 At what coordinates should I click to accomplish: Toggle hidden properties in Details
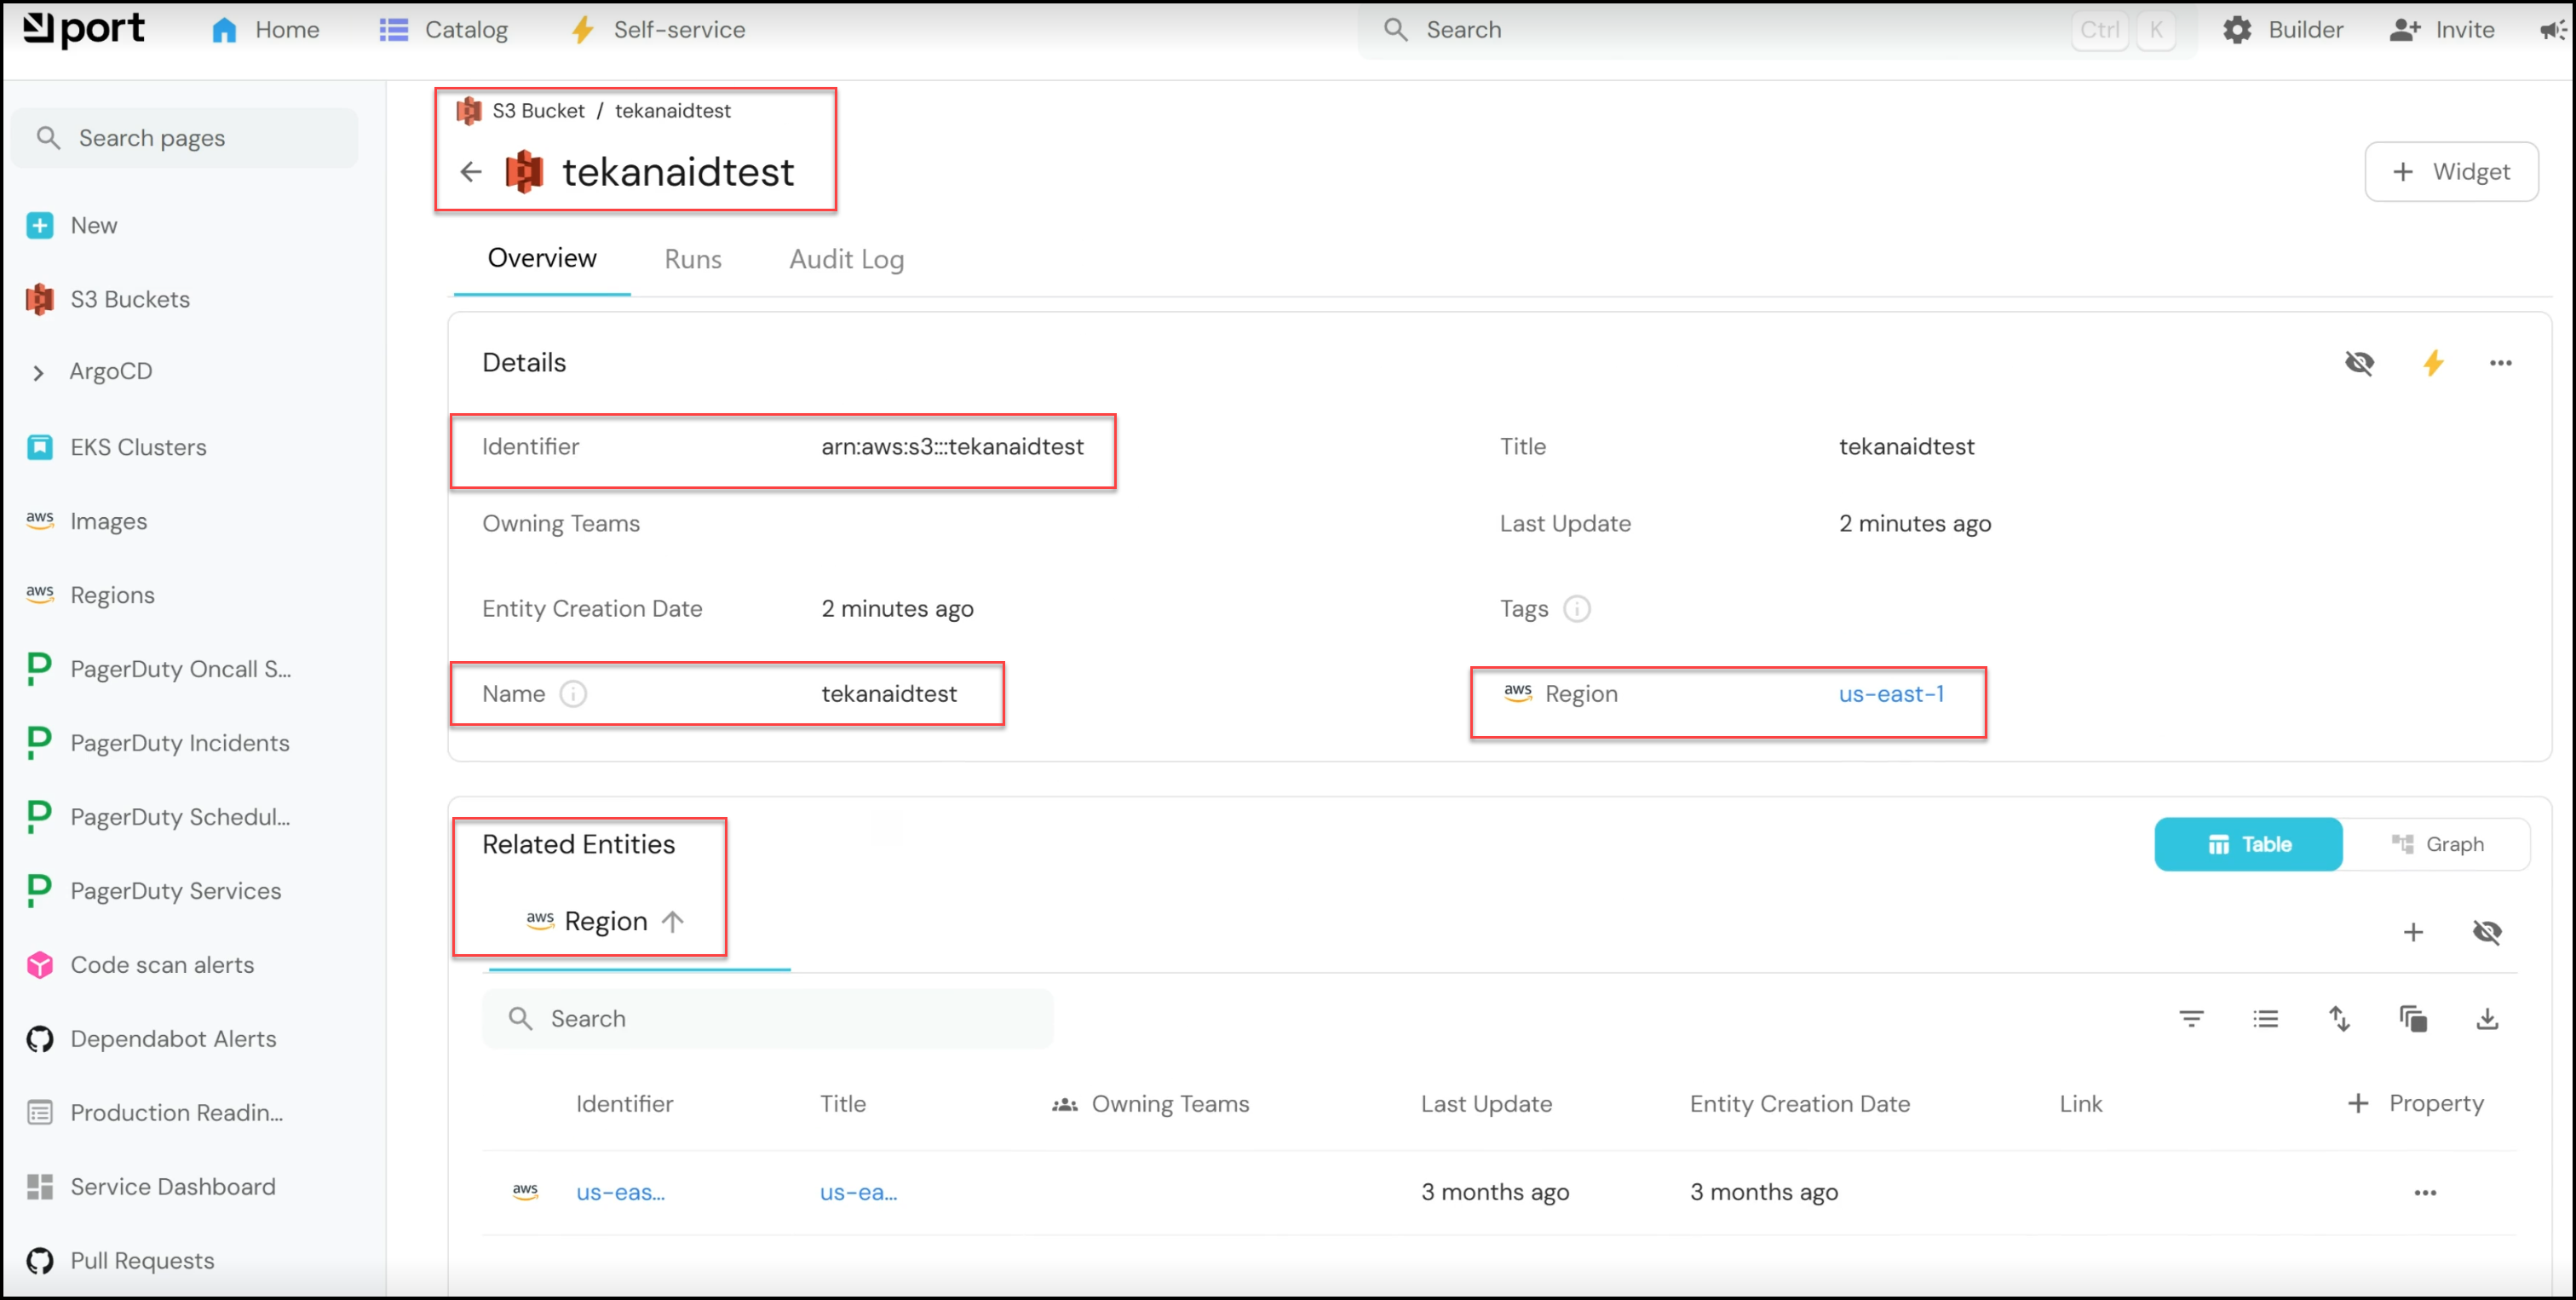point(2359,363)
